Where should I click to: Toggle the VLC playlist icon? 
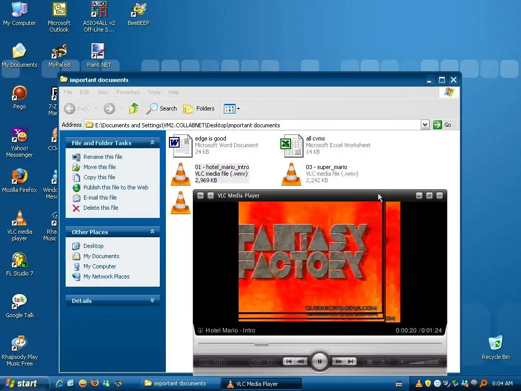click(206, 361)
